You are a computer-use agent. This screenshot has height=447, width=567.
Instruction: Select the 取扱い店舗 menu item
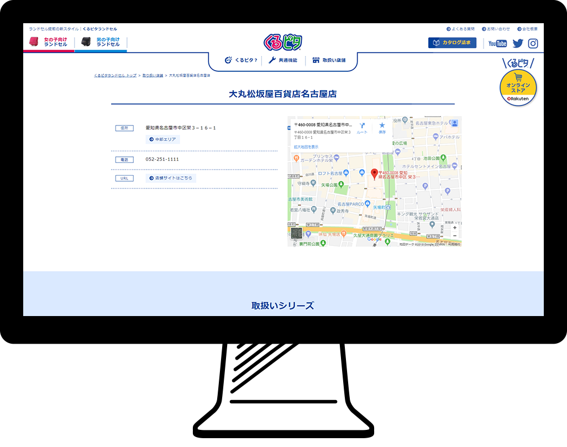coord(329,60)
